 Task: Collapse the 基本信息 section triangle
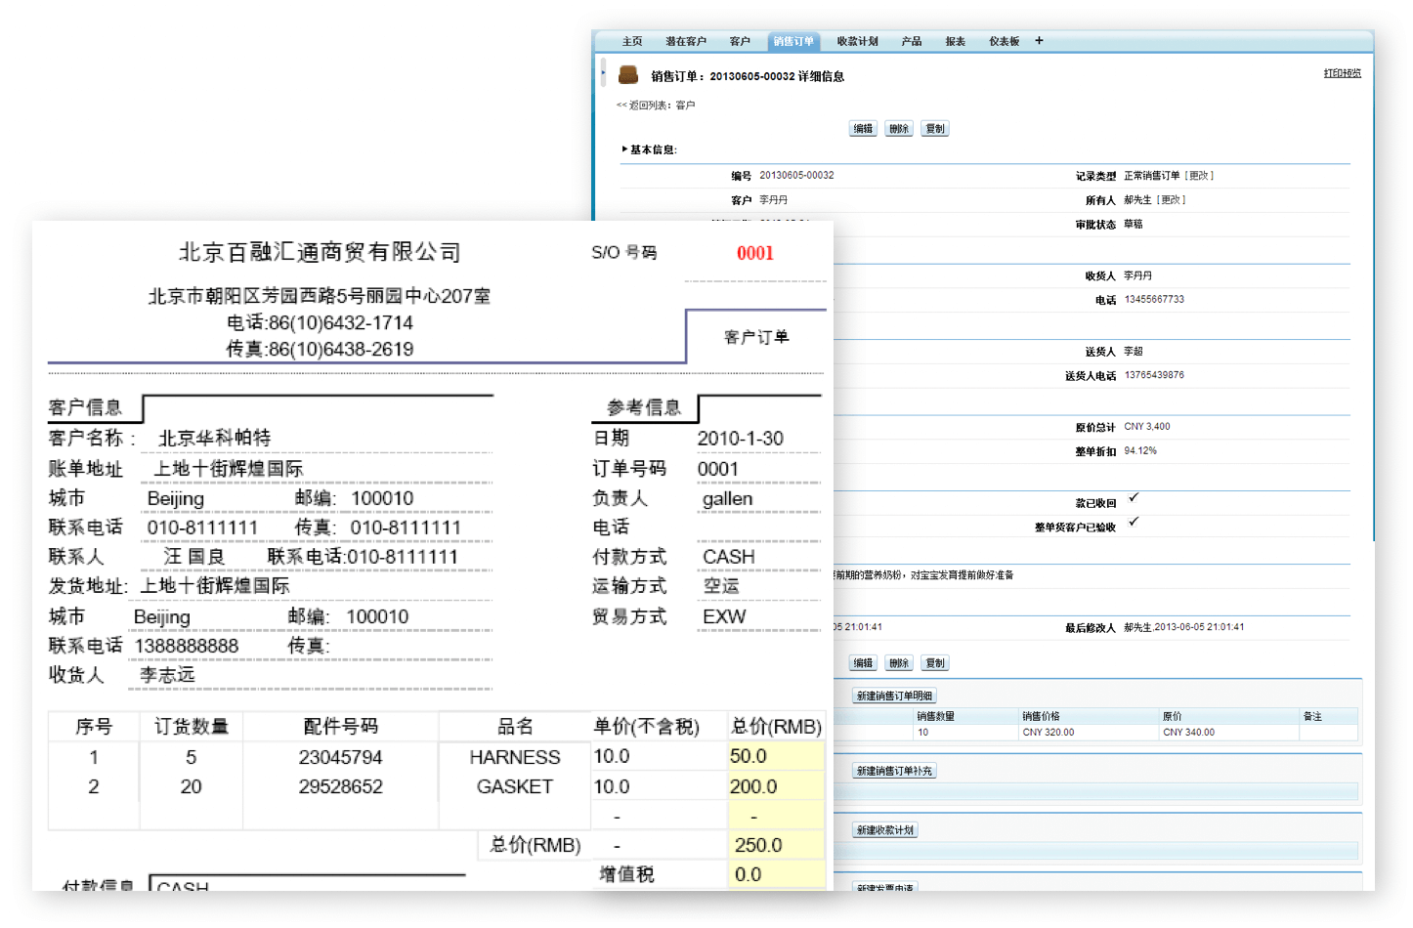click(624, 149)
